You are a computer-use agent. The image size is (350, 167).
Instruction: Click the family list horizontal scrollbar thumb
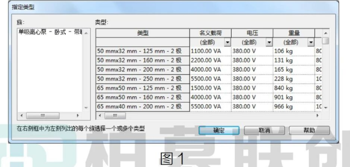point(43,116)
